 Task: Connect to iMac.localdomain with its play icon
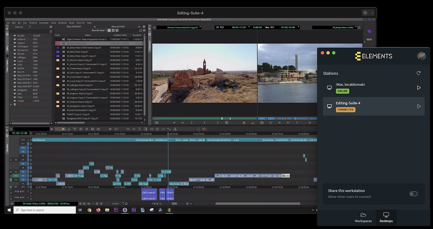click(419, 88)
